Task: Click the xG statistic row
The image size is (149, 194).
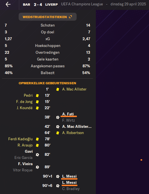Action: [x=47, y=39]
